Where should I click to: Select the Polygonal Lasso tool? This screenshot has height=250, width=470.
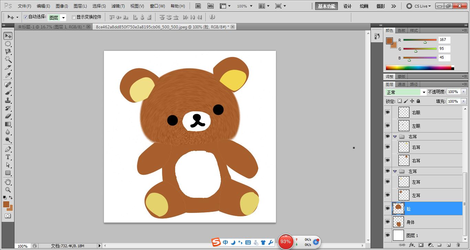coord(8,52)
